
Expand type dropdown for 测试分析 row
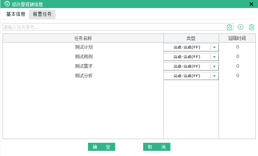point(215,76)
